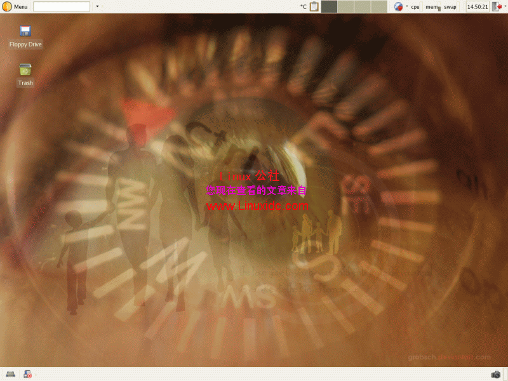Screen dimensions: 508x381
Task: Click the badged icon in the bottom panel
Action: coord(27,374)
